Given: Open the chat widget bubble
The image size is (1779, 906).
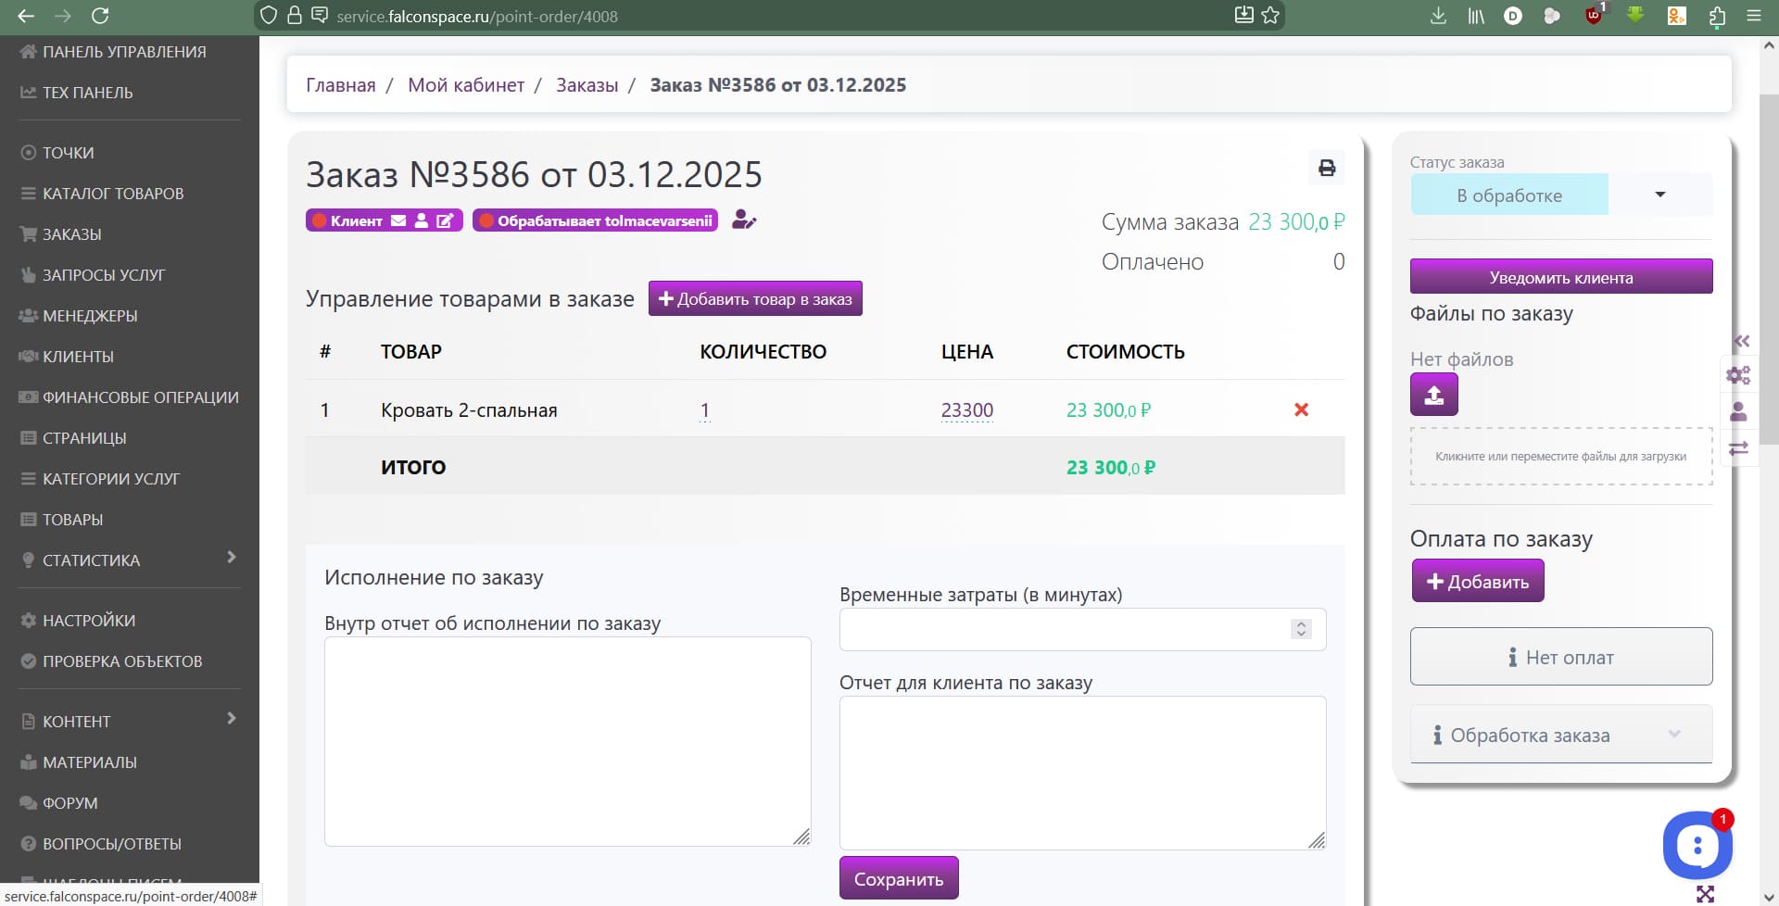Looking at the screenshot, I should pos(1697,845).
